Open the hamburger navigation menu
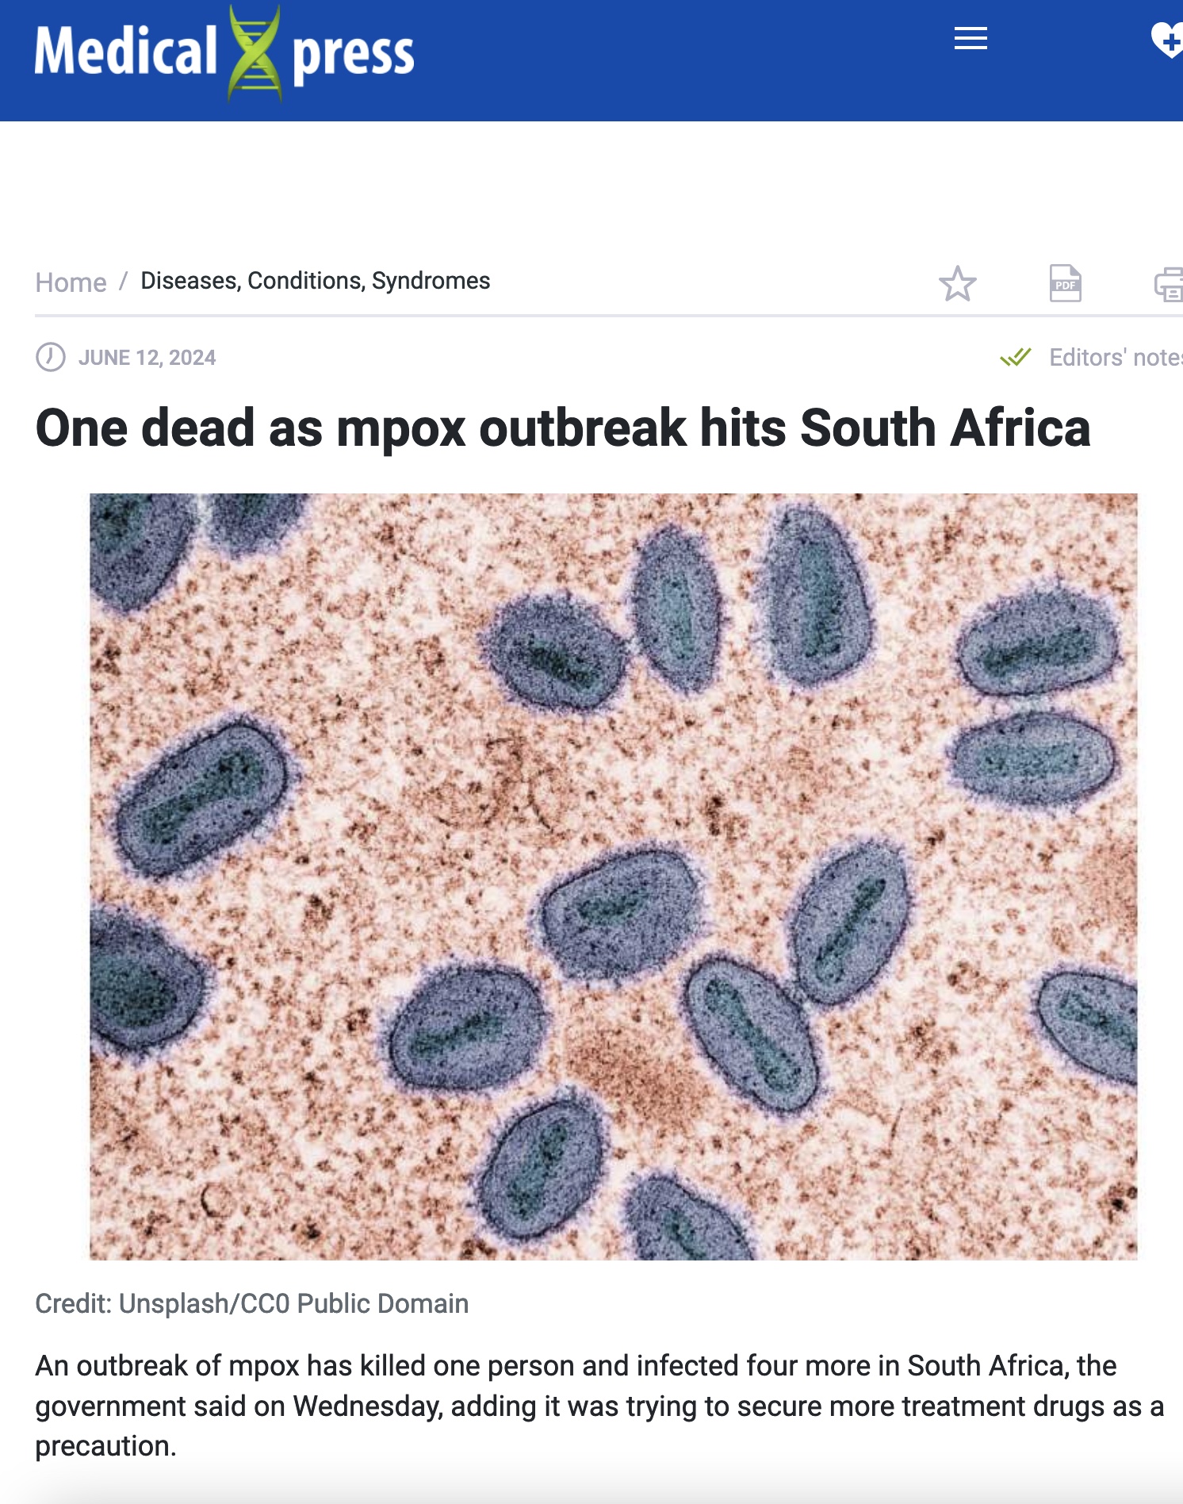The width and height of the screenshot is (1183, 1504). point(971,38)
